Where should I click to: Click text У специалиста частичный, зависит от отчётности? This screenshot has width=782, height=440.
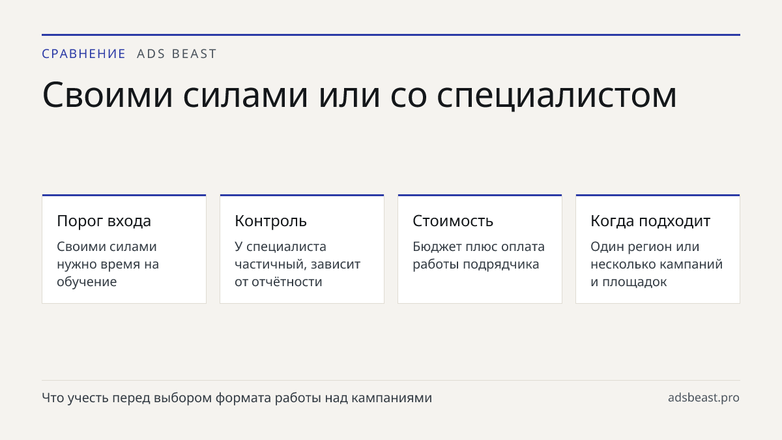click(297, 264)
